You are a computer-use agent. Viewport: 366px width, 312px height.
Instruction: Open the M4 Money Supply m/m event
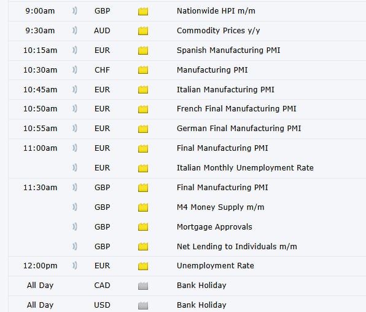[220, 207]
